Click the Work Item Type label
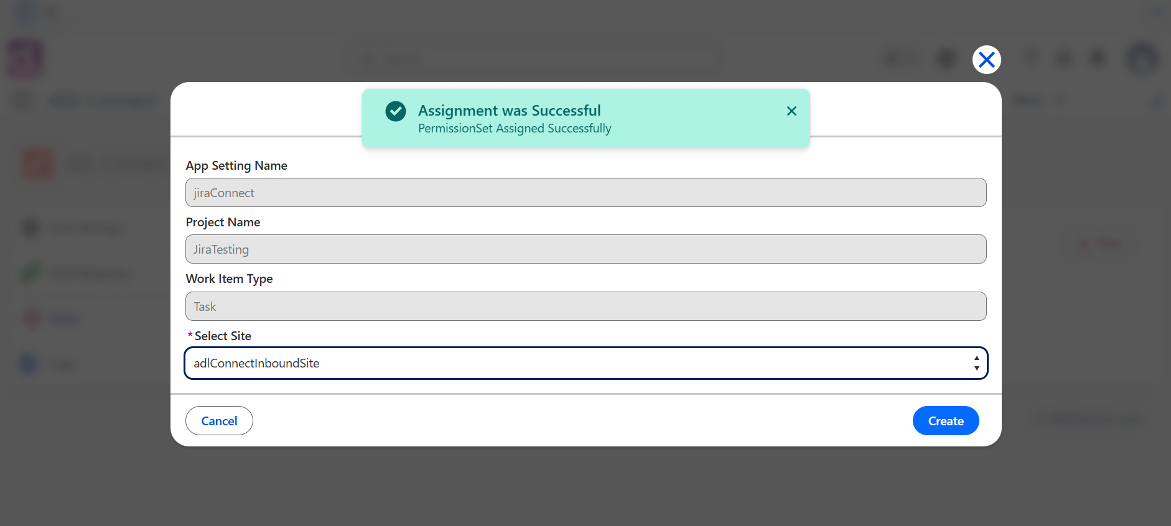This screenshot has height=526, width=1171. pyautogui.click(x=229, y=279)
